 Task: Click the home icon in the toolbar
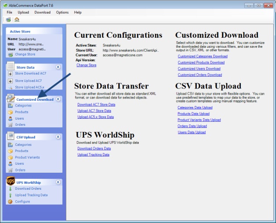[17, 19]
